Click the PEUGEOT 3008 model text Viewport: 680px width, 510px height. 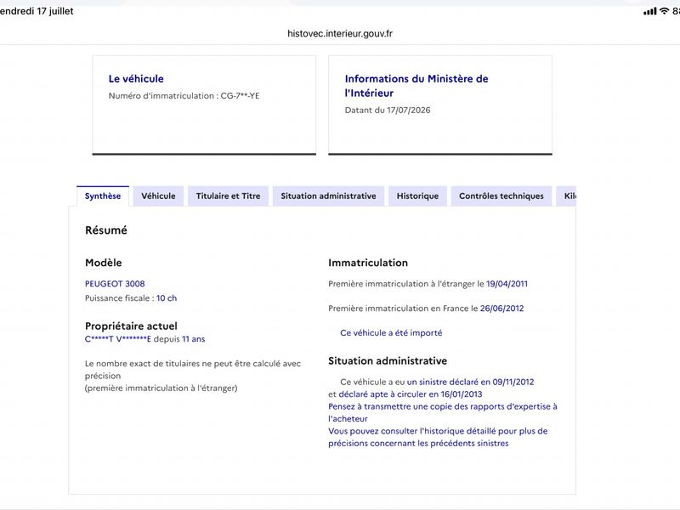pos(115,284)
